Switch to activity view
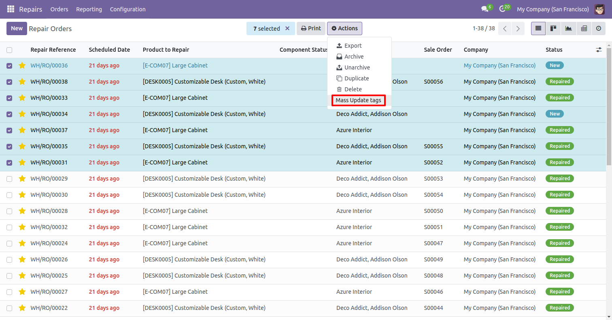 (599, 29)
